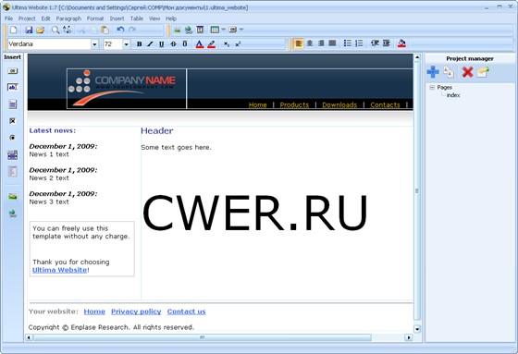Click the red X Delete page icon
Image resolution: width=518 pixels, height=354 pixels.
point(467,72)
